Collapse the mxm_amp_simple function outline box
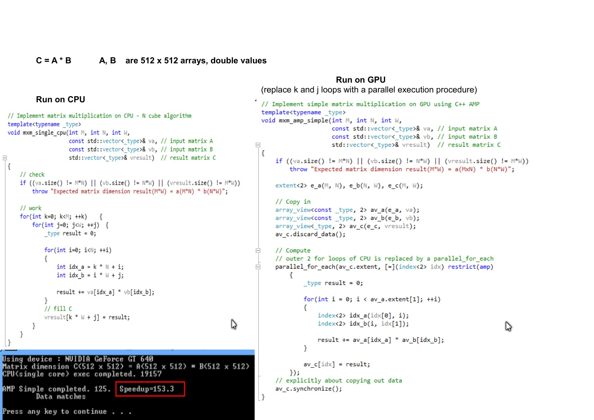 coord(258,145)
